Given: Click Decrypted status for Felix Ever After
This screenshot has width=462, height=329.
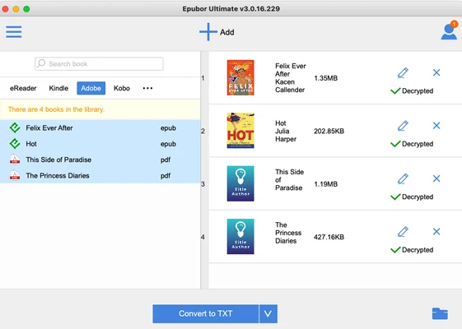Looking at the screenshot, I should [x=412, y=91].
